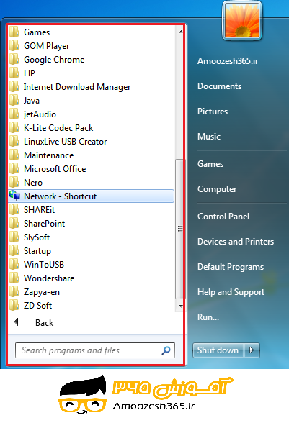The width and height of the screenshot is (289, 423).
Task: Open Games in the right pane
Action: click(x=210, y=164)
